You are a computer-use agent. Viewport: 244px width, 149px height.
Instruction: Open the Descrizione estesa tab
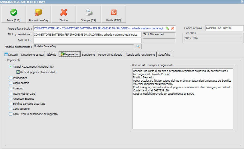[x=32, y=54]
